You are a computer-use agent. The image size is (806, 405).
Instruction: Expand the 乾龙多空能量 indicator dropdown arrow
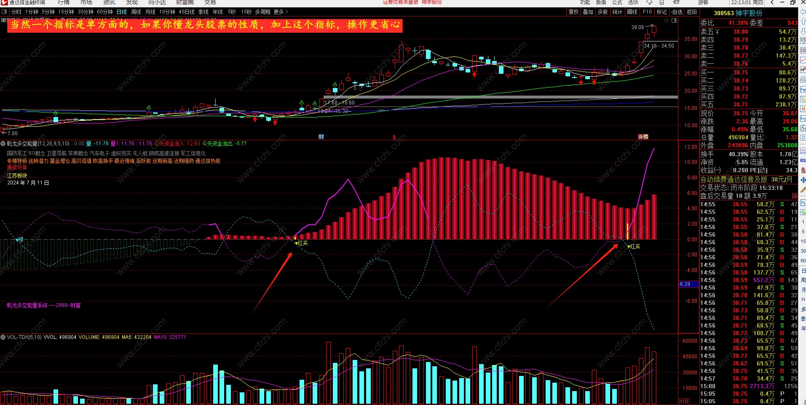point(3,144)
